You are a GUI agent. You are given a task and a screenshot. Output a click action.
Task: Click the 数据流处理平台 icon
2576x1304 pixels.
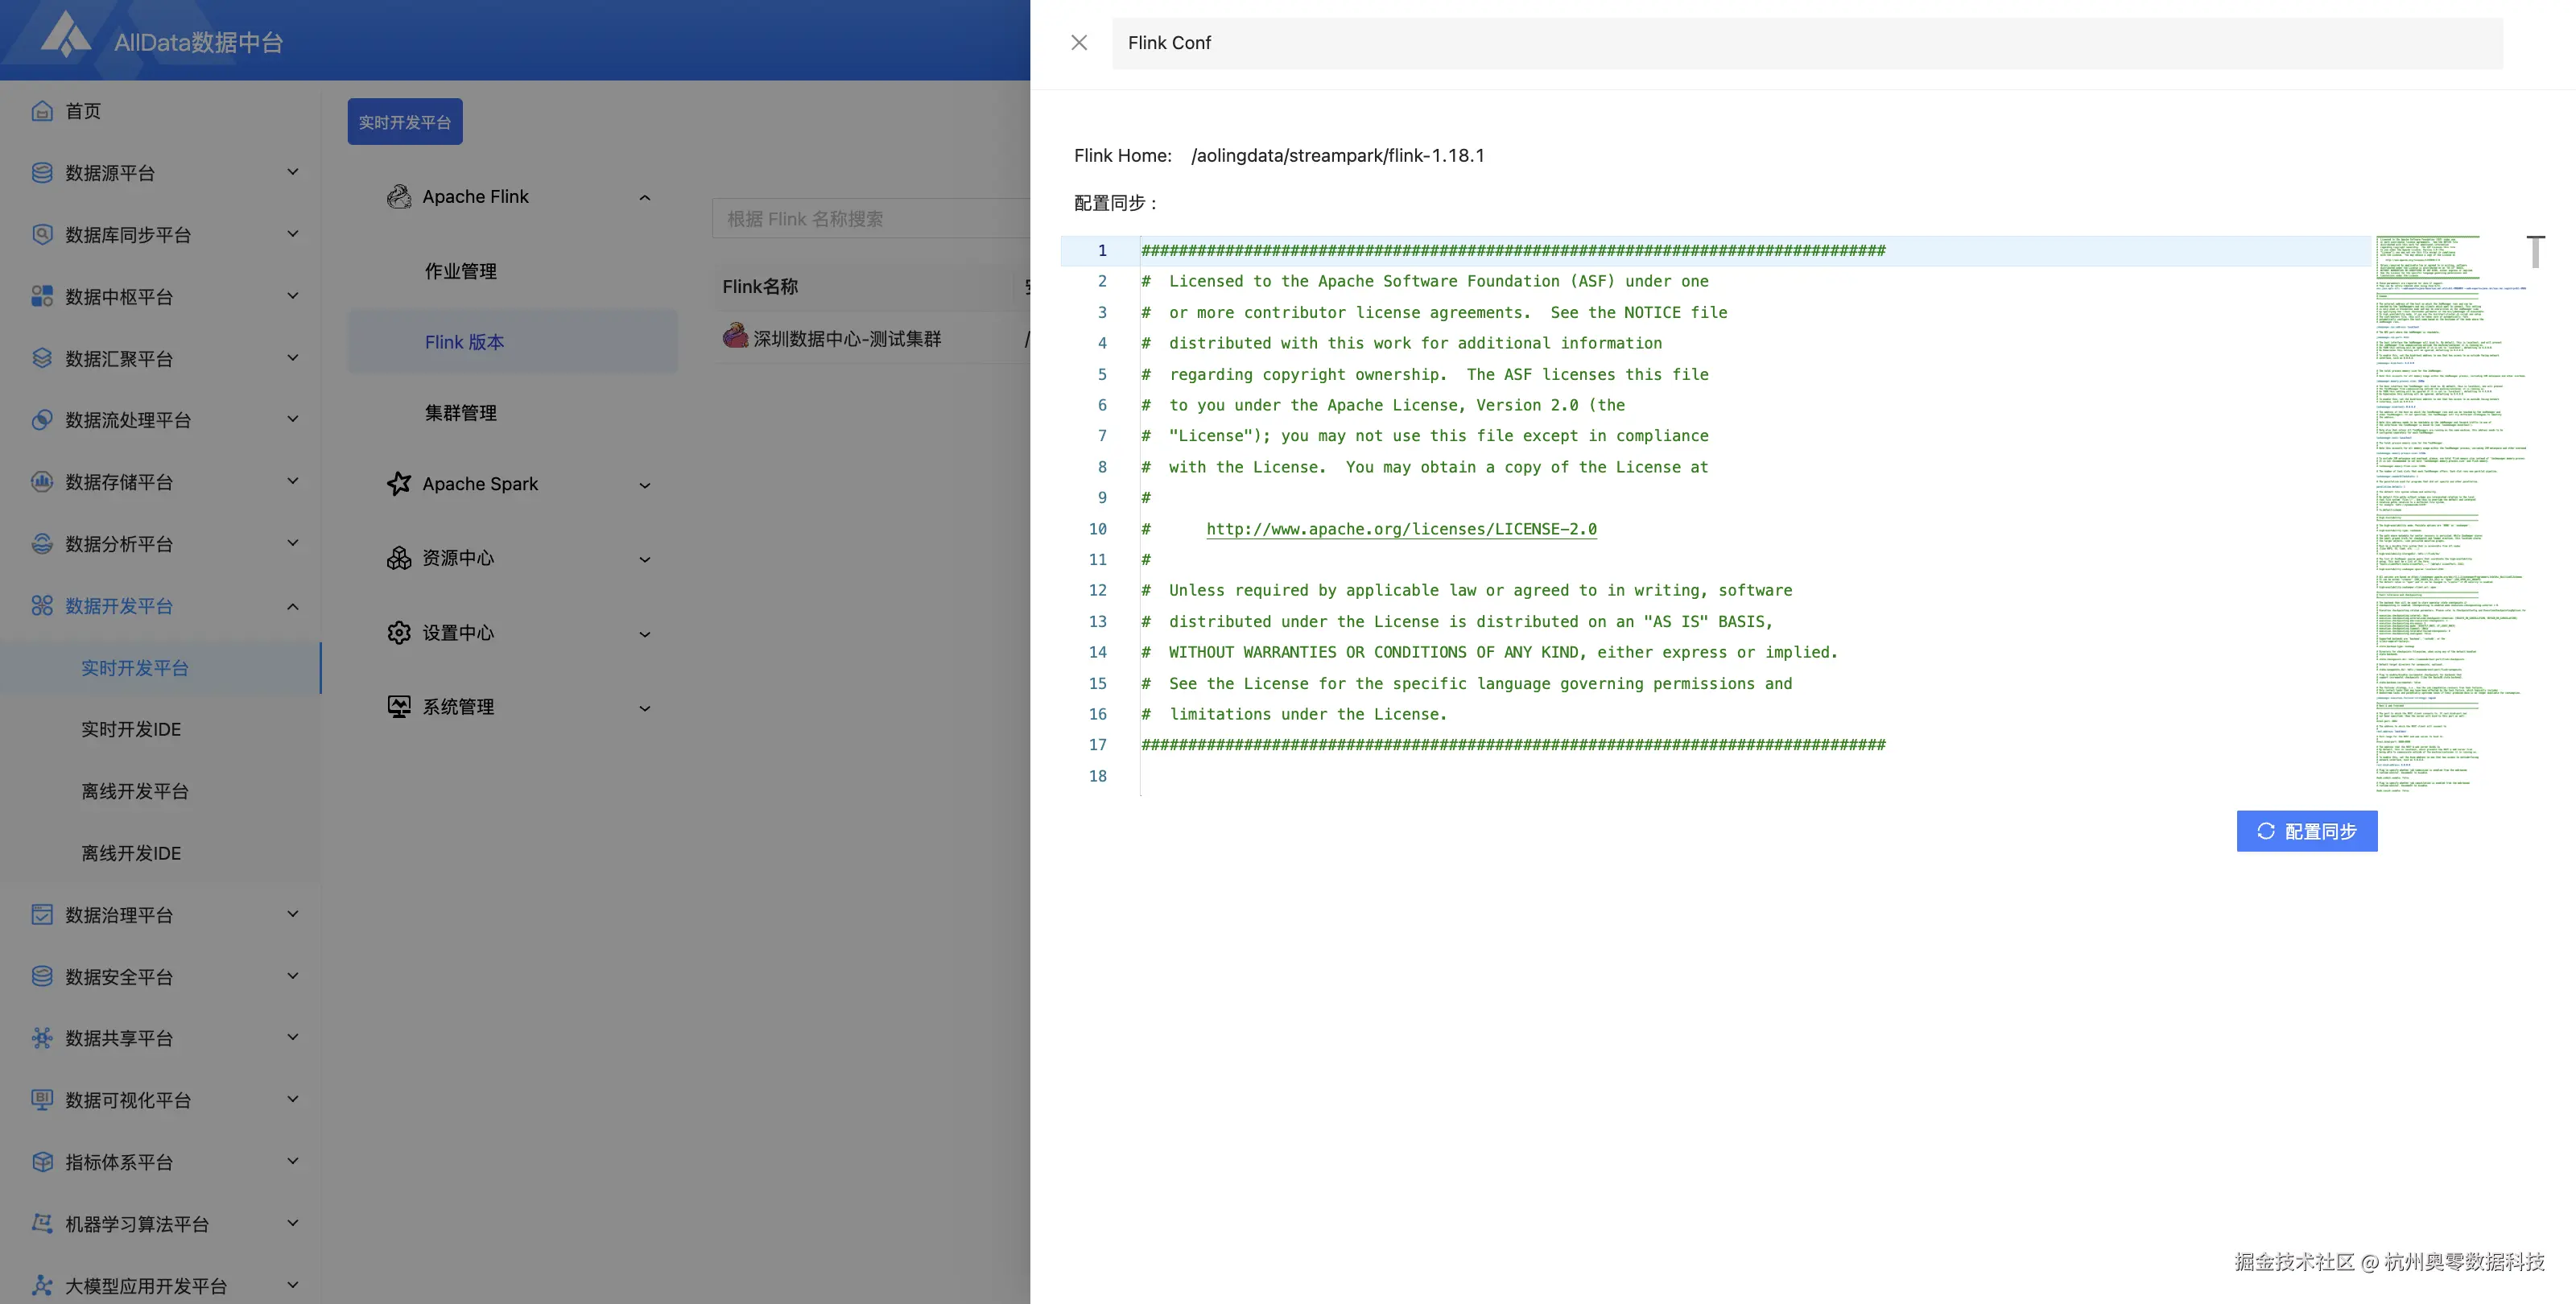tap(42, 420)
